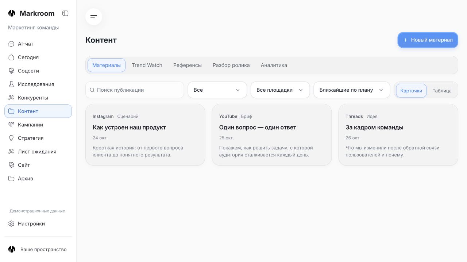Click the "24 окт." date text
The height and width of the screenshot is (262, 467).
[100, 138]
